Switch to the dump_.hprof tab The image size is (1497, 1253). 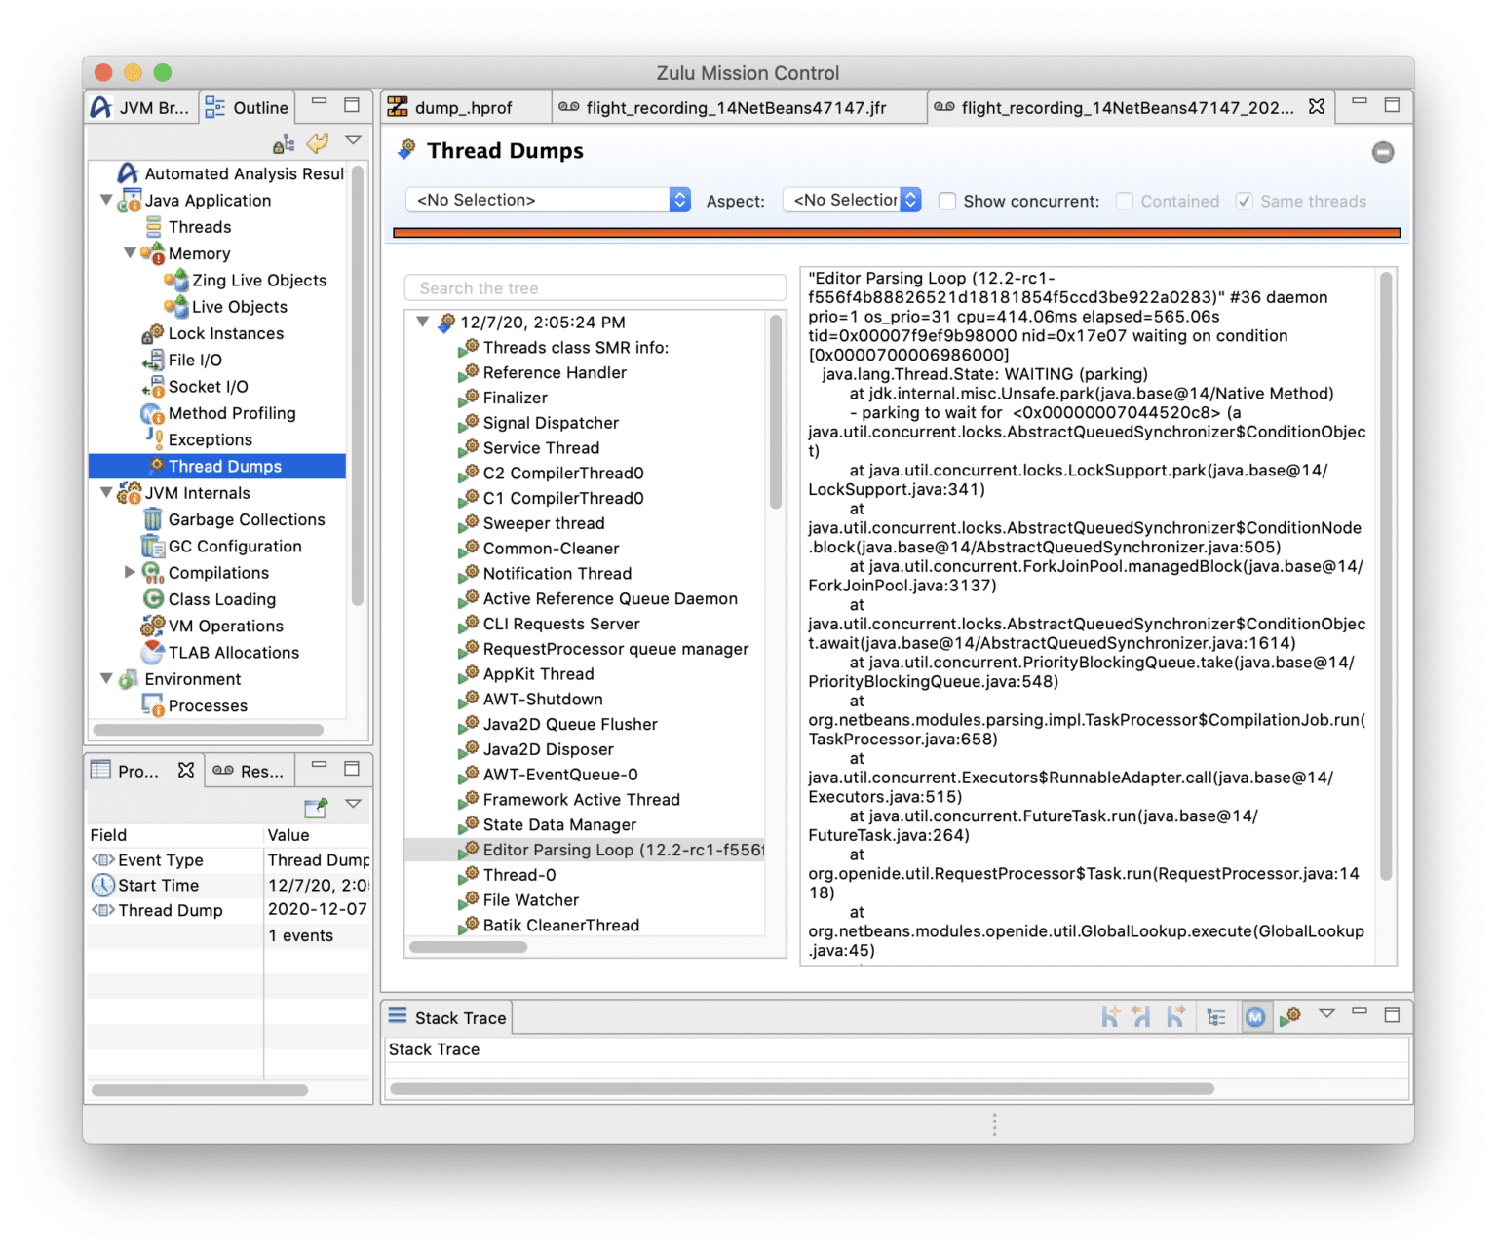[462, 108]
